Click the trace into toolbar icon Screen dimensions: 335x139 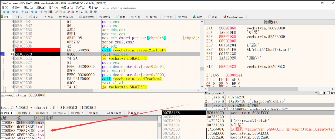point(32,12)
